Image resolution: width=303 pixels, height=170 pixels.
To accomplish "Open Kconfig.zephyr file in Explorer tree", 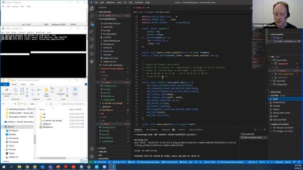I will pyautogui.click(x=110, y=34).
